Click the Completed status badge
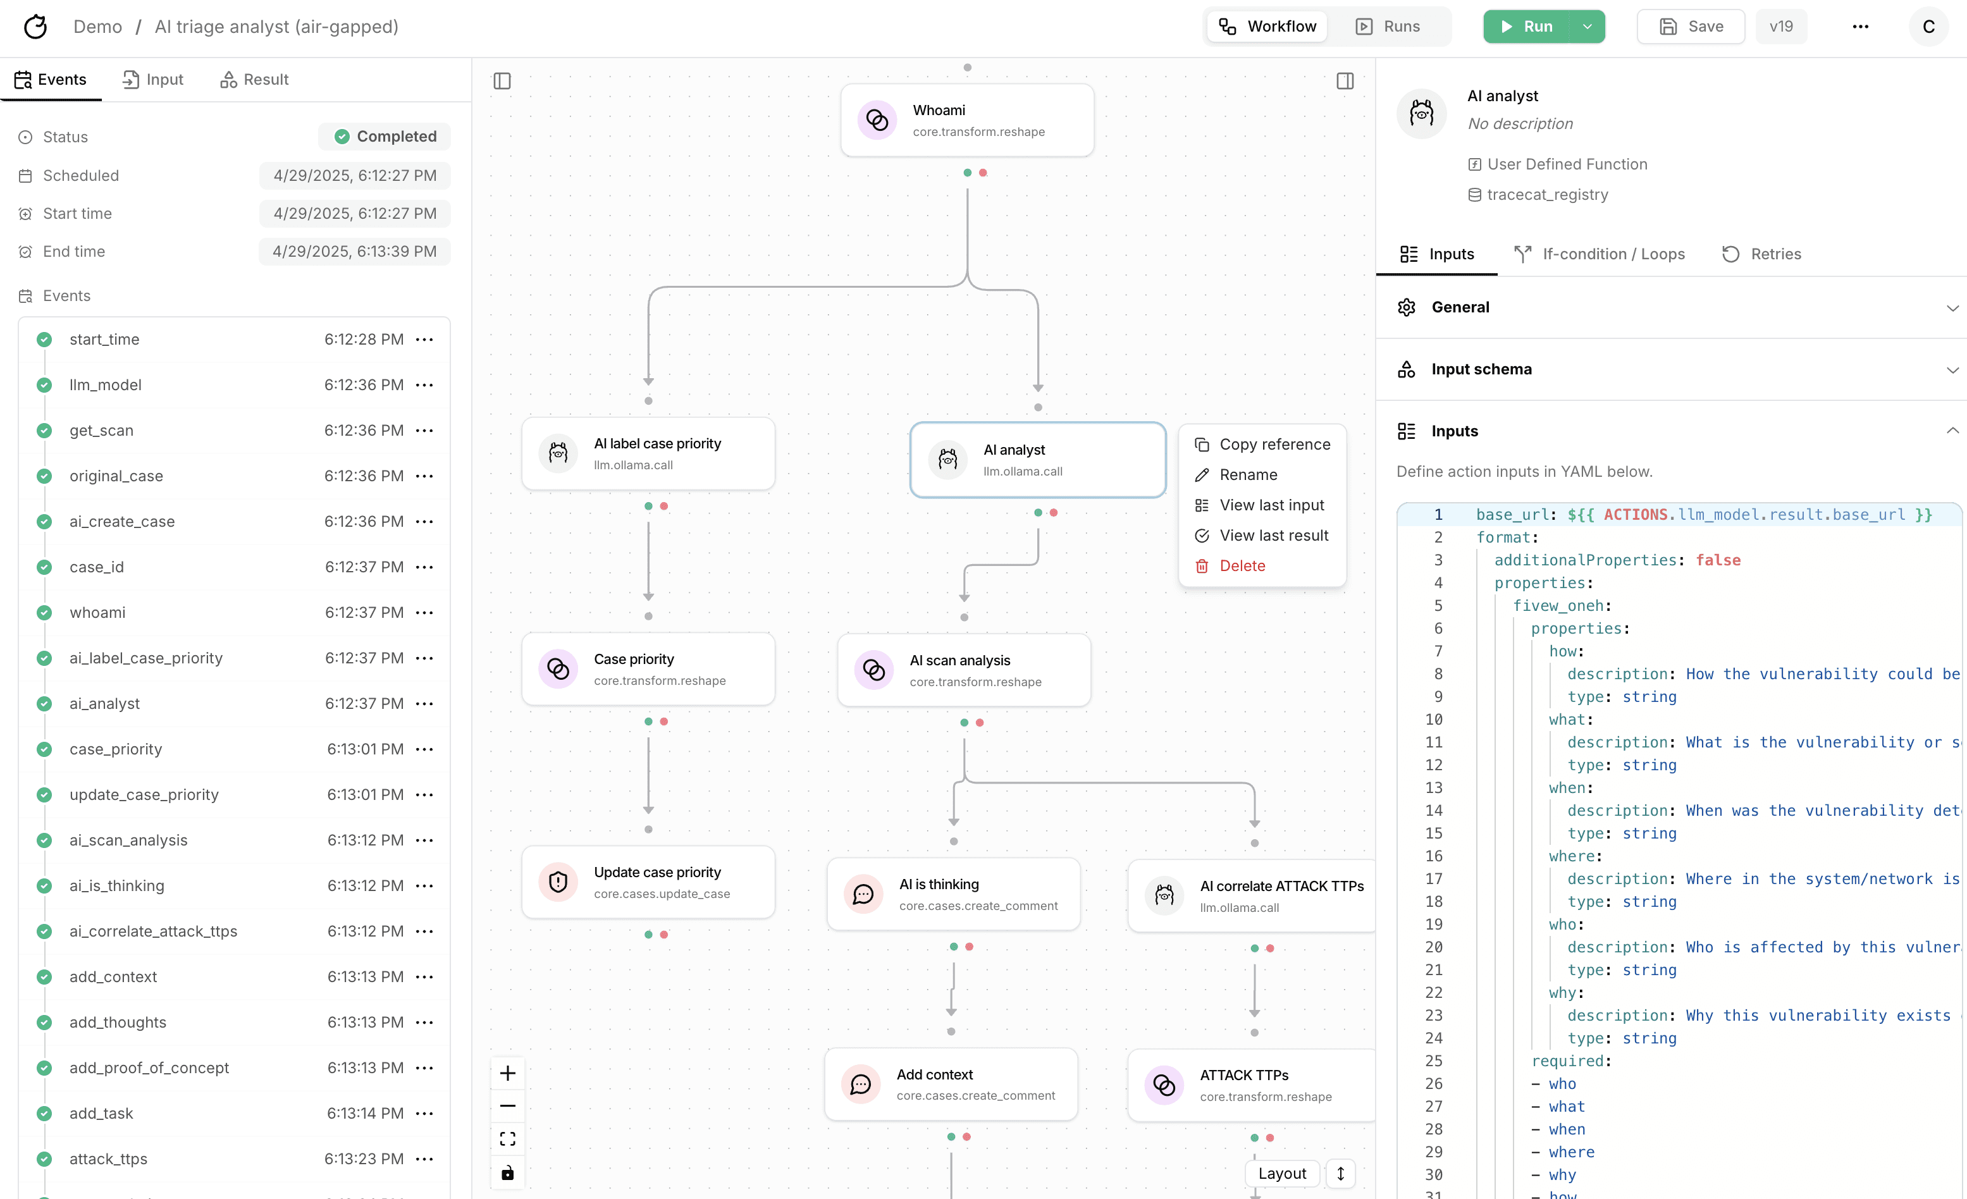Screen dimensions: 1967x1199 click(385, 137)
